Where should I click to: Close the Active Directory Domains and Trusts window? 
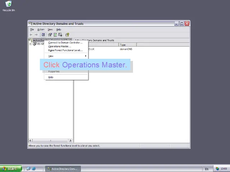point(187,24)
